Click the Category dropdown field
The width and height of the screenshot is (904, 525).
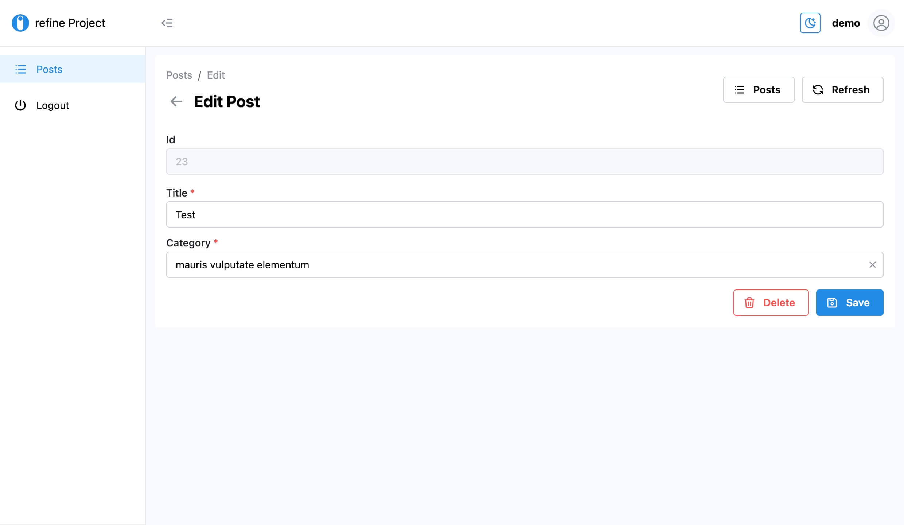click(x=525, y=264)
